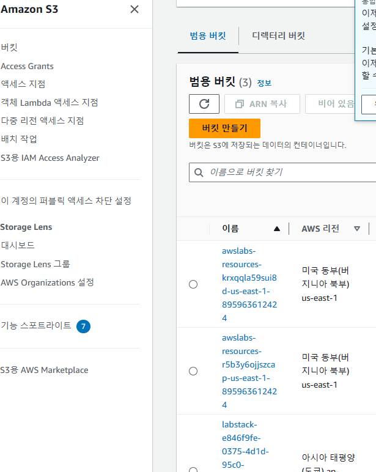Sort buckets by 이름 ascending arrow

click(x=277, y=229)
